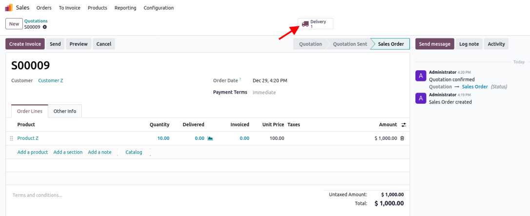530x216 pixels.
Task: Click Add a product link
Action: [x=33, y=152]
